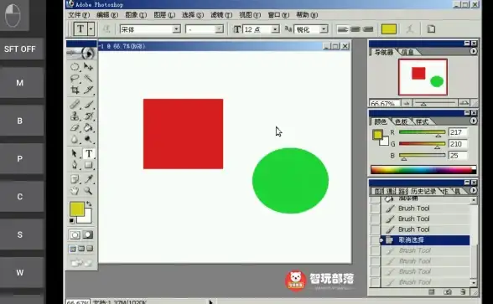Viewport: 493px width, 304px height.
Task: Set history brush source beside 取消选择
Action: pyautogui.click(x=375, y=240)
